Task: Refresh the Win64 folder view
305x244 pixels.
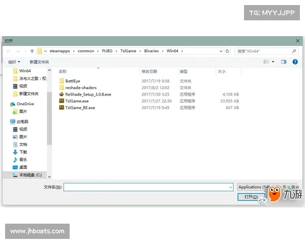Action: [227, 51]
